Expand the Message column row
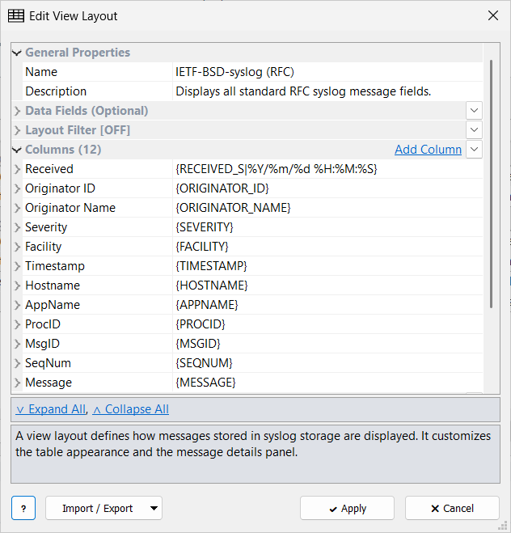The width and height of the screenshot is (511, 533). [17, 383]
